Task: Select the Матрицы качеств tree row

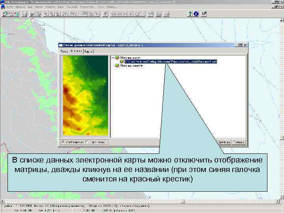Action: (131, 65)
